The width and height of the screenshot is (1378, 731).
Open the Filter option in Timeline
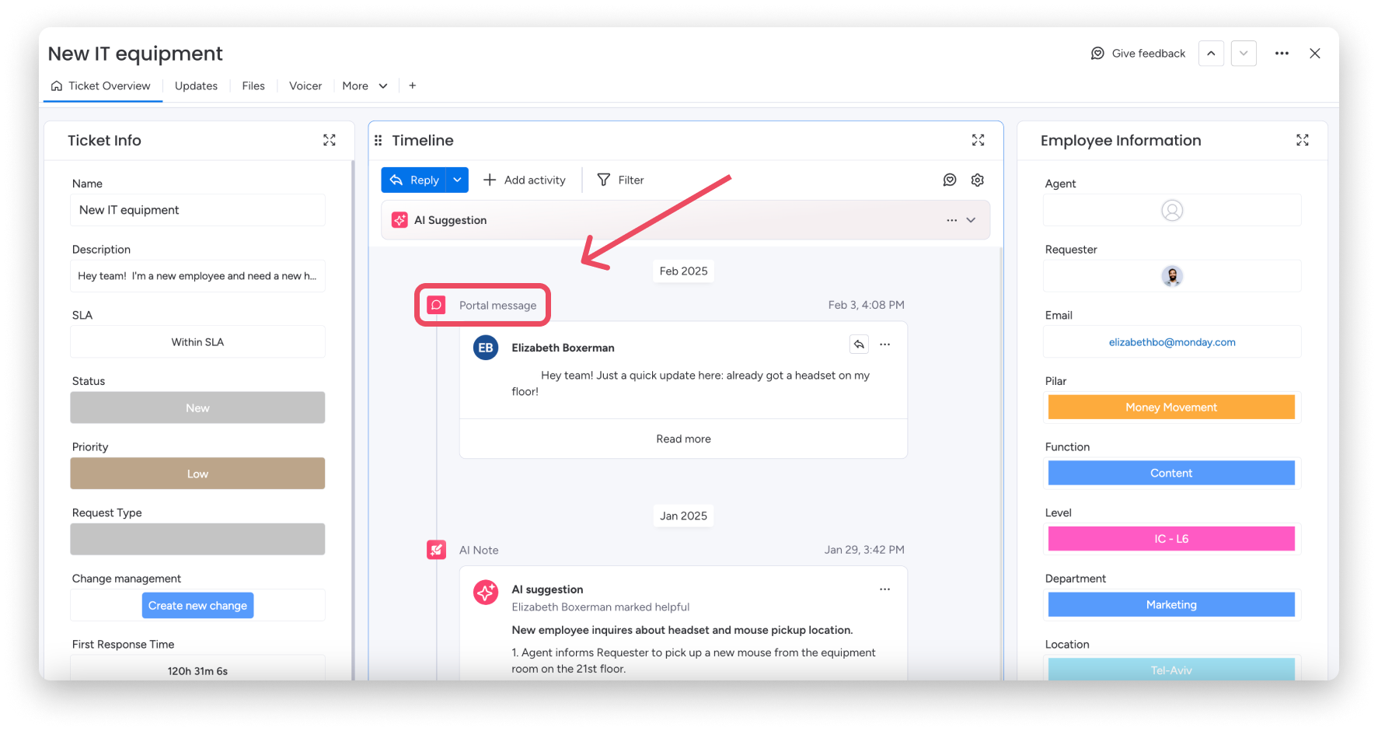point(620,180)
